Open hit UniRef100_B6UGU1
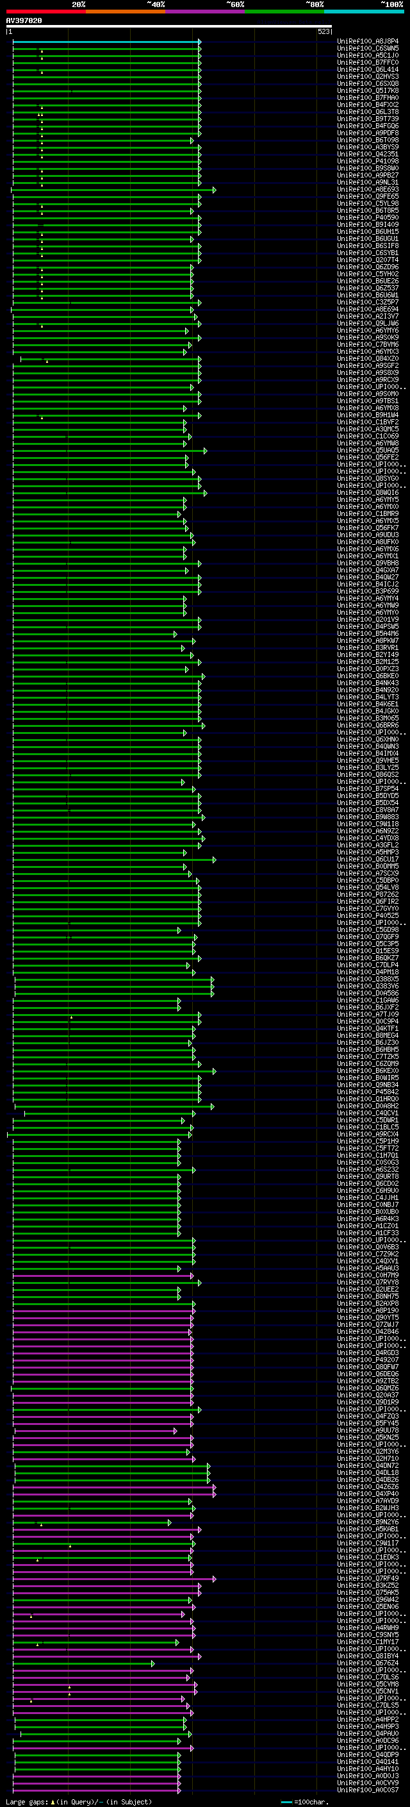Viewport: 410px width, 1807px height. click(368, 238)
